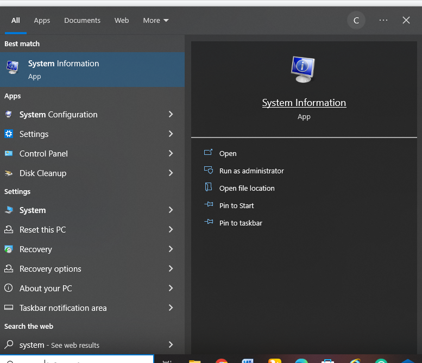Click the user account circle labeled C
Image resolution: width=422 pixels, height=363 pixels.
[x=356, y=20]
